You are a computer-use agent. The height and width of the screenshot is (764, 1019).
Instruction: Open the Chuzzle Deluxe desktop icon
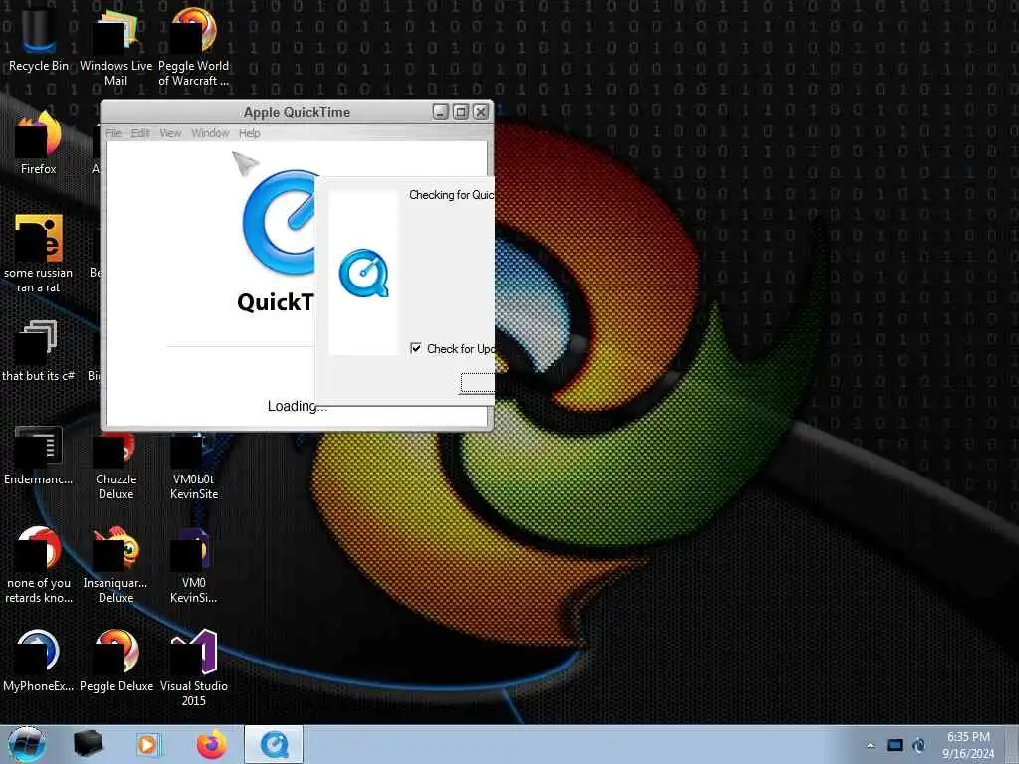pos(115,465)
